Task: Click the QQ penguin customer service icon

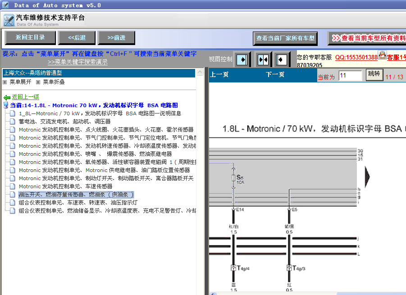Action: pyautogui.click(x=382, y=55)
